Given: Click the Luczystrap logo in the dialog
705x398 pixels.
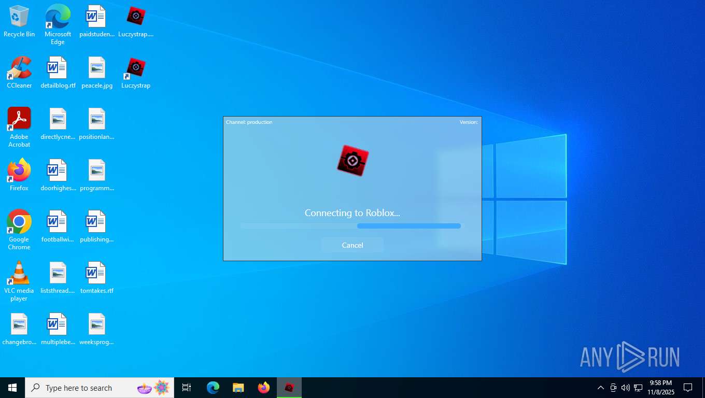Looking at the screenshot, I should tap(353, 161).
